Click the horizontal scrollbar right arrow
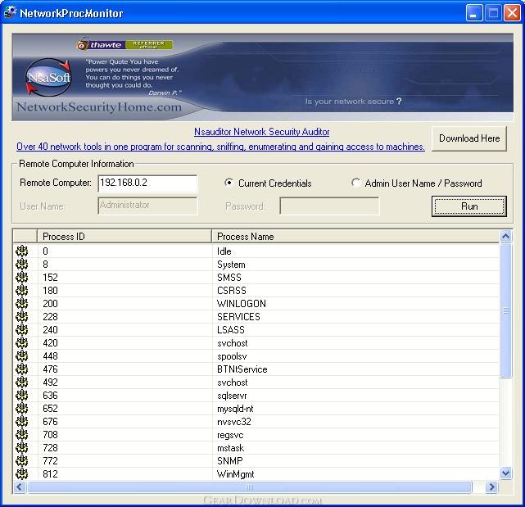Image resolution: width=525 pixels, height=507 pixels. [491, 487]
